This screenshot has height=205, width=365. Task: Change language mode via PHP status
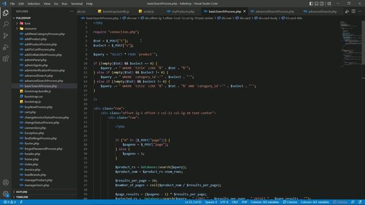click(244, 202)
